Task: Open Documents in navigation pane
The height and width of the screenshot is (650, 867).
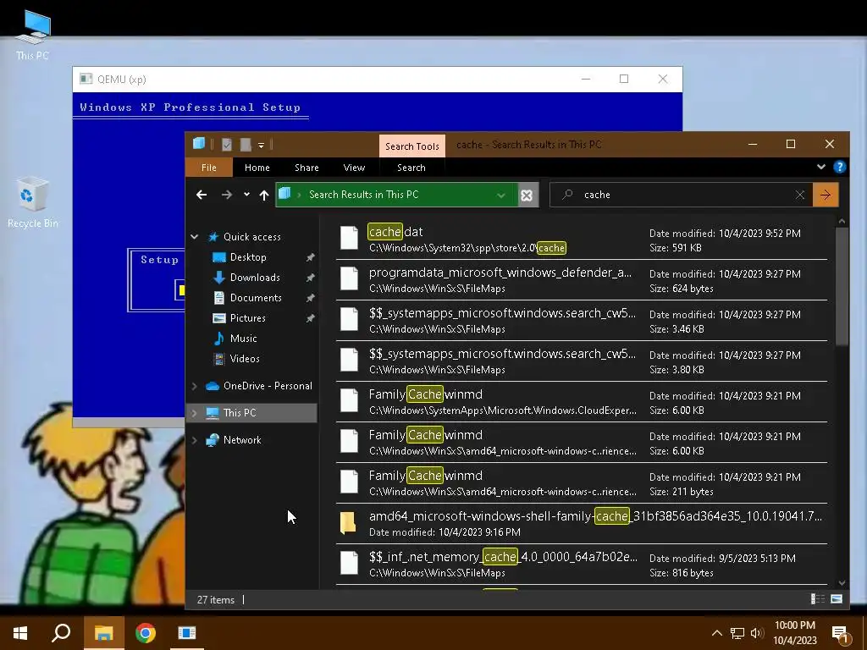Action: click(256, 297)
